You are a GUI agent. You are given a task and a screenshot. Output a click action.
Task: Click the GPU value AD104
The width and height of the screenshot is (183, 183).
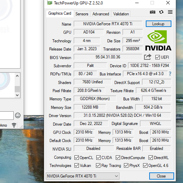coord(89,32)
